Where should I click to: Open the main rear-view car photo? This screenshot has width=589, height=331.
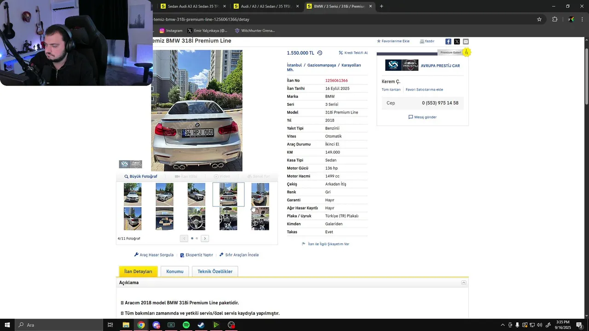(197, 110)
